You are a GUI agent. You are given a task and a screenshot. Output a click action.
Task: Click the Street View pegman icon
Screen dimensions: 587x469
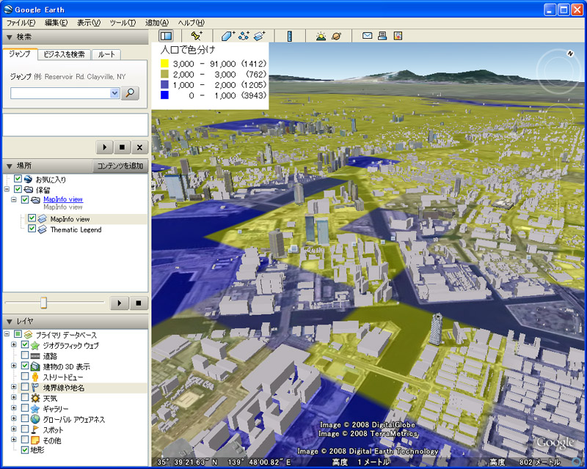point(35,377)
